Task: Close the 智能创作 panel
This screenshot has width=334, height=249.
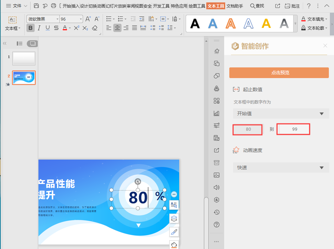Action: pyautogui.click(x=325, y=46)
